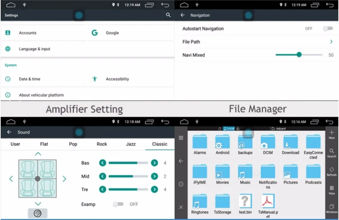Select the Flat equalizer tab
The height and width of the screenshot is (220, 339).
pos(44,144)
